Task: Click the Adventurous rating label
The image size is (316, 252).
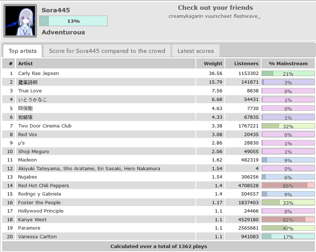Action: (63, 32)
